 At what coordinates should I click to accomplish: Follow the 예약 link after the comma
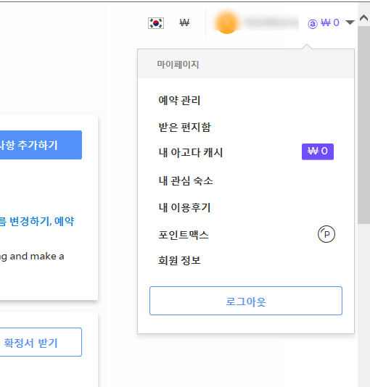coord(64,221)
